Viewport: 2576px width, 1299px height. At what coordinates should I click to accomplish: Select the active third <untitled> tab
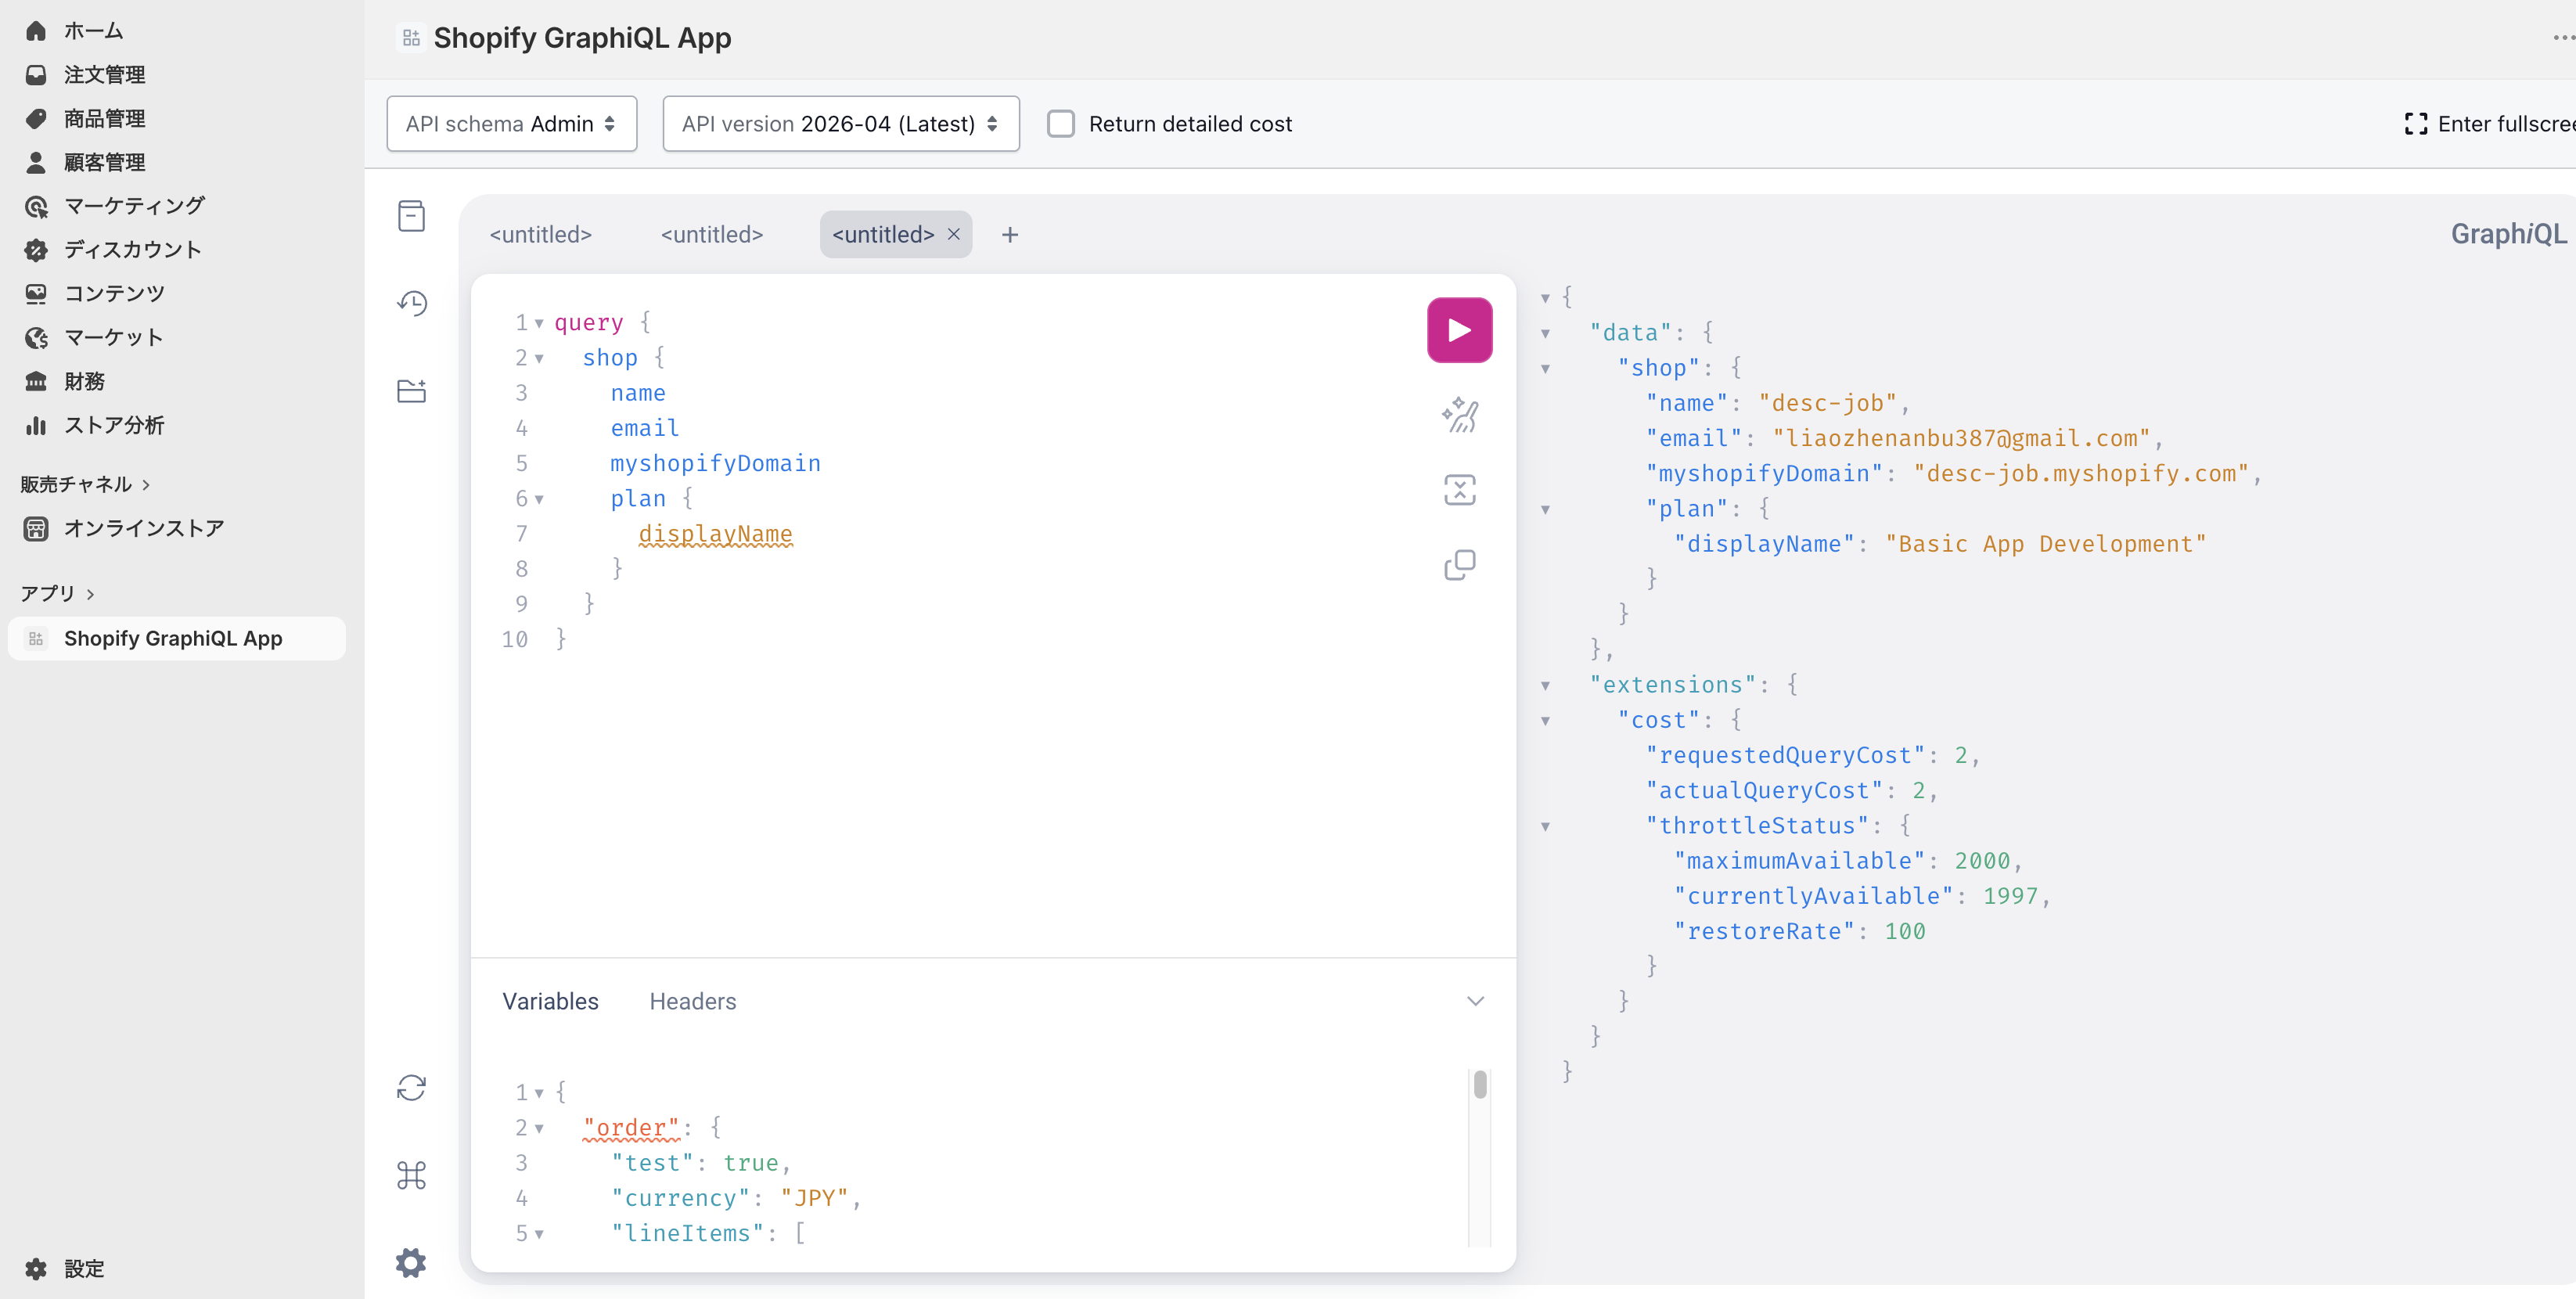point(883,234)
